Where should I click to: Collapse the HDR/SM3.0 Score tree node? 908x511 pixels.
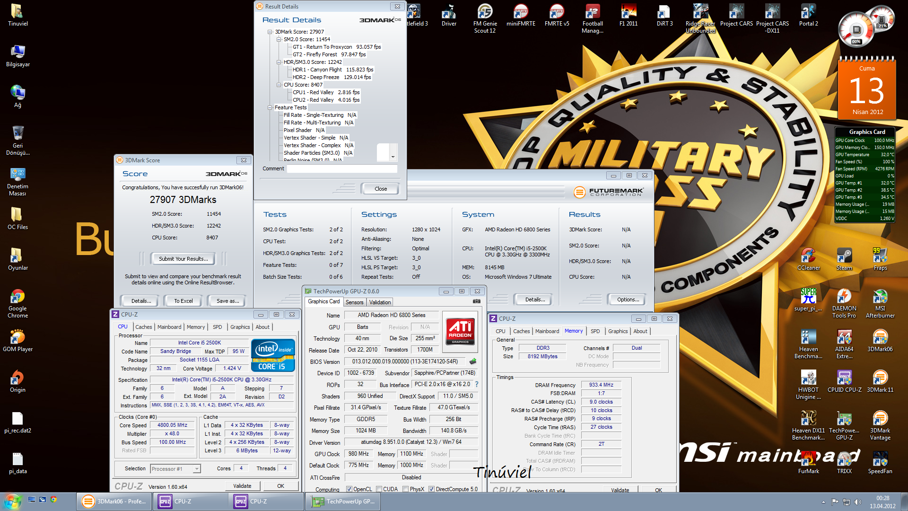(279, 62)
